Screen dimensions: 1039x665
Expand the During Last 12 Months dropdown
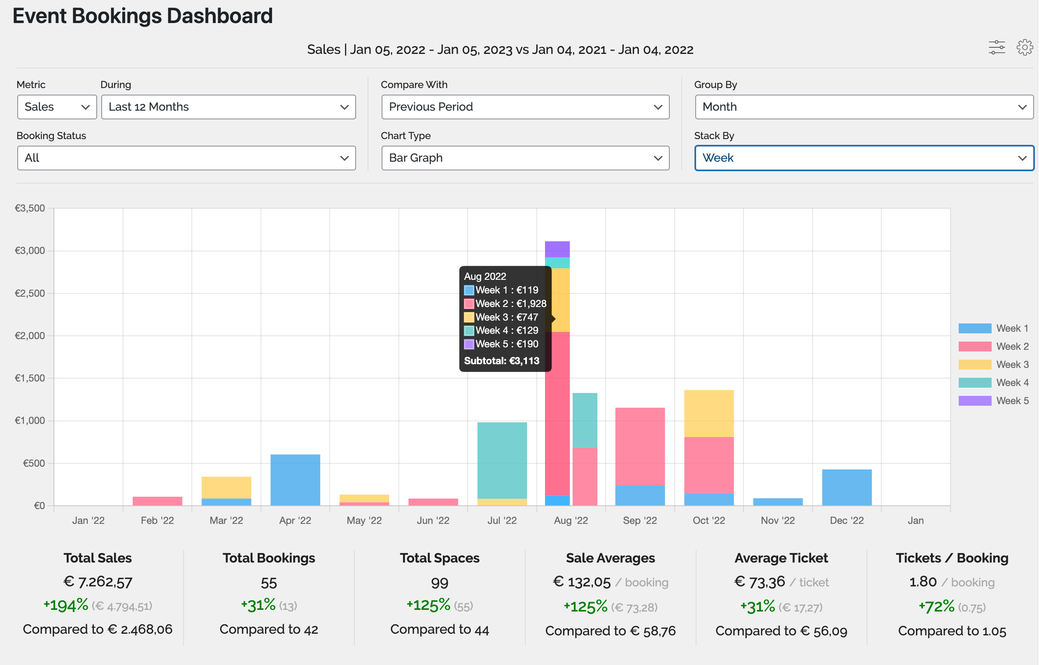(x=228, y=107)
